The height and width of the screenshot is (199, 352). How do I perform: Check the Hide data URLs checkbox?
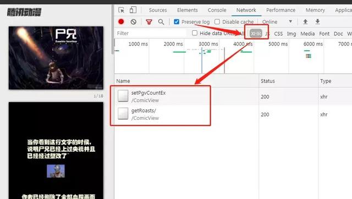tap(195, 33)
